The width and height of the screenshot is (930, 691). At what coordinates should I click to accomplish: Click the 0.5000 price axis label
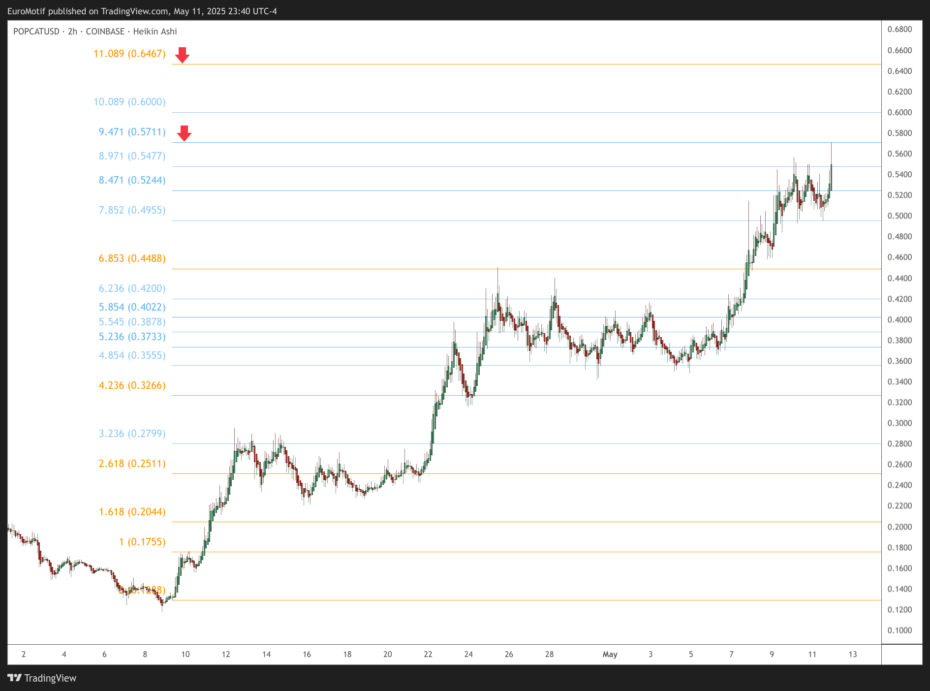pyautogui.click(x=899, y=216)
